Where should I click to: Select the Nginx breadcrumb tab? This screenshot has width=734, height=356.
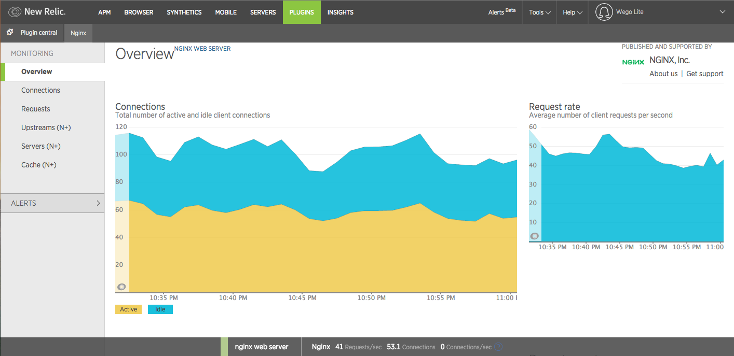78,33
